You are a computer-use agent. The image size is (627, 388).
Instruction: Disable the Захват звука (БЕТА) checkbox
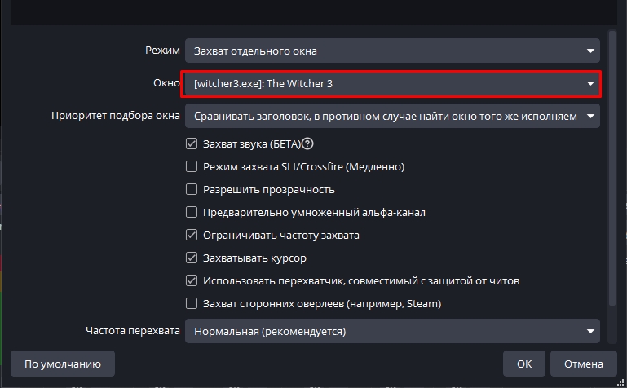(x=192, y=144)
